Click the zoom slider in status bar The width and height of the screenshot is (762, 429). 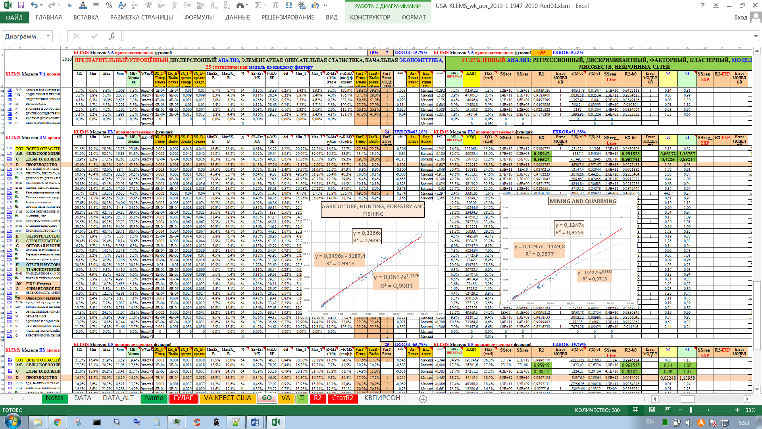pos(691,410)
